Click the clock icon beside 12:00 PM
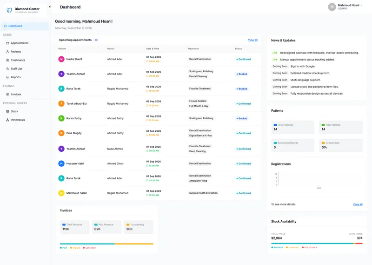This screenshot has width=372, height=265. pyautogui.click(x=147, y=166)
